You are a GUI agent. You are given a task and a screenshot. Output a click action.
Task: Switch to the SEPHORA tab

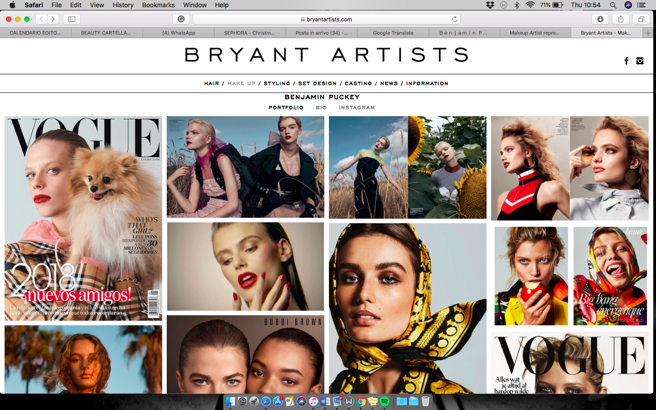tap(250, 33)
